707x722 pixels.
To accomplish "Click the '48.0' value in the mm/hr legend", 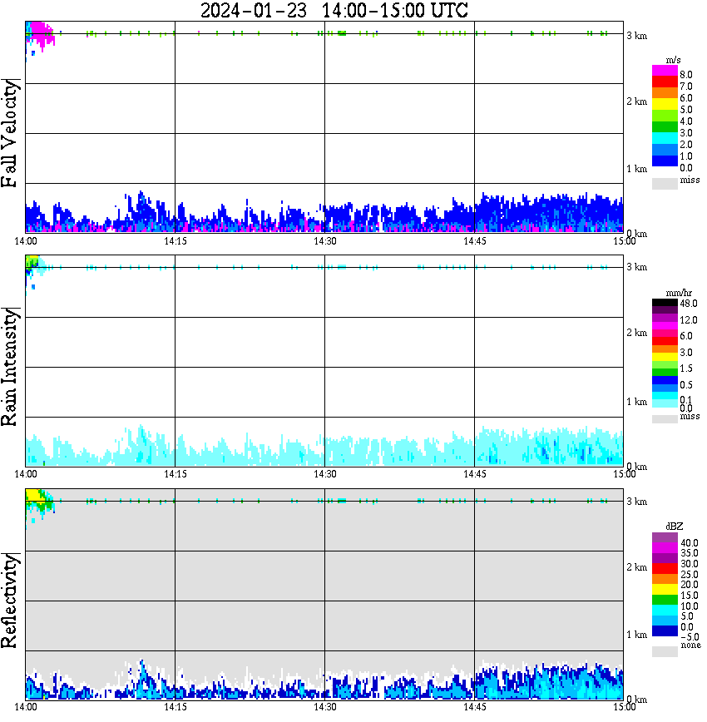I will click(689, 304).
